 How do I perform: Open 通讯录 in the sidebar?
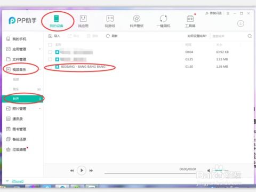(x=14, y=119)
